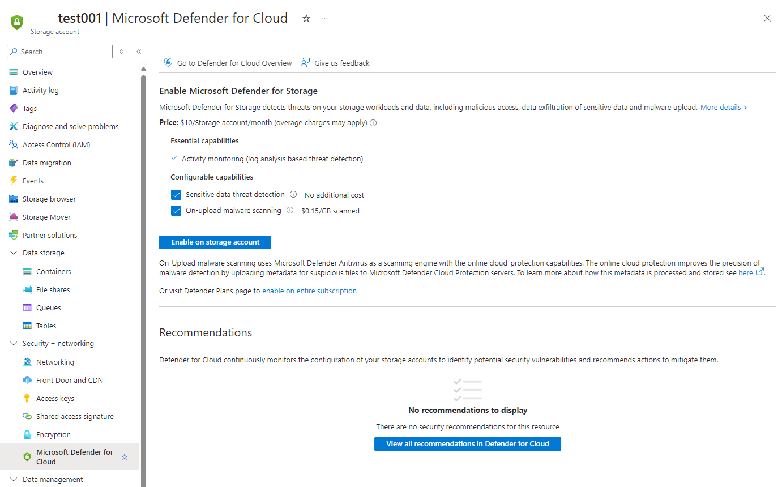This screenshot has width=782, height=487.
Task: Click the Storage Mover icon
Action: (14, 217)
